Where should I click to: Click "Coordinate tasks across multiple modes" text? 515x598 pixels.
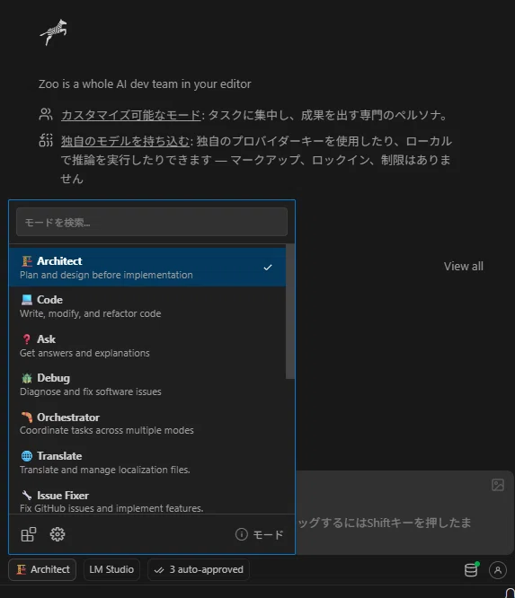click(107, 430)
